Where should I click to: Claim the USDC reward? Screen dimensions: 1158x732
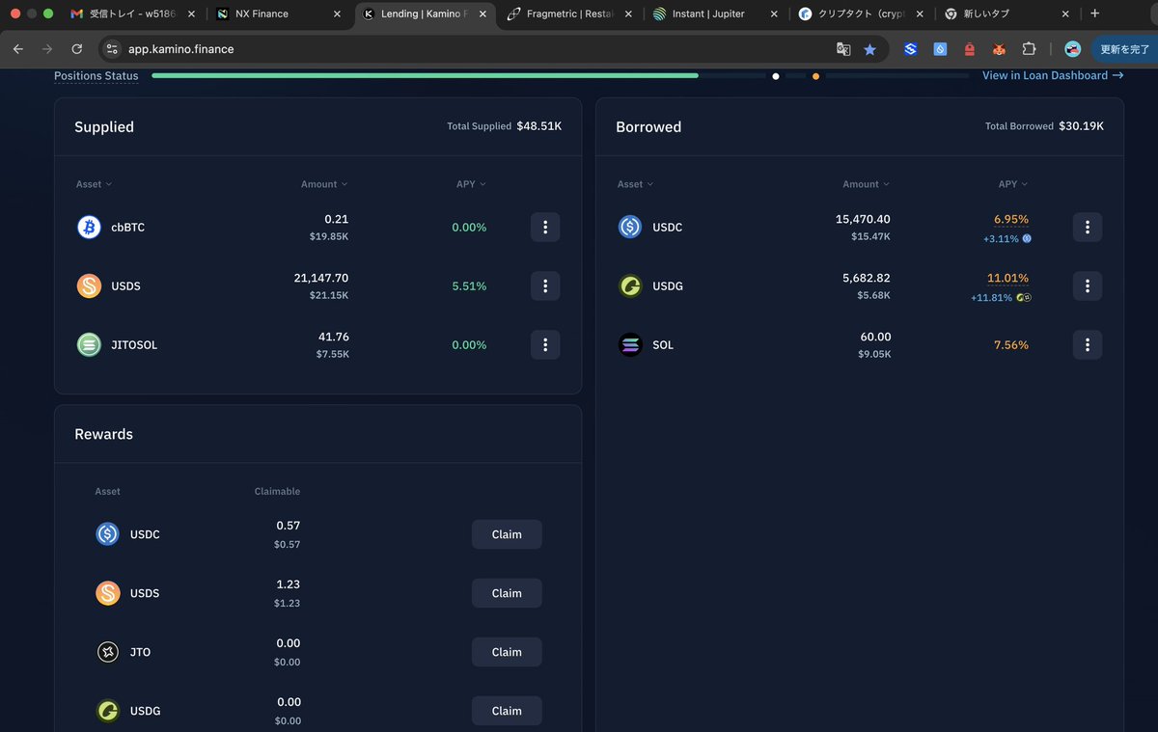tap(507, 534)
